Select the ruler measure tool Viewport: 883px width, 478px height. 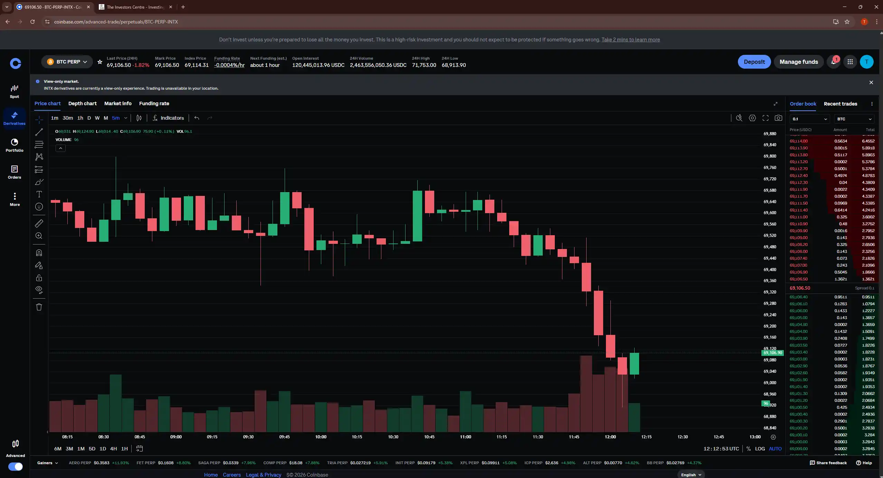(39, 223)
